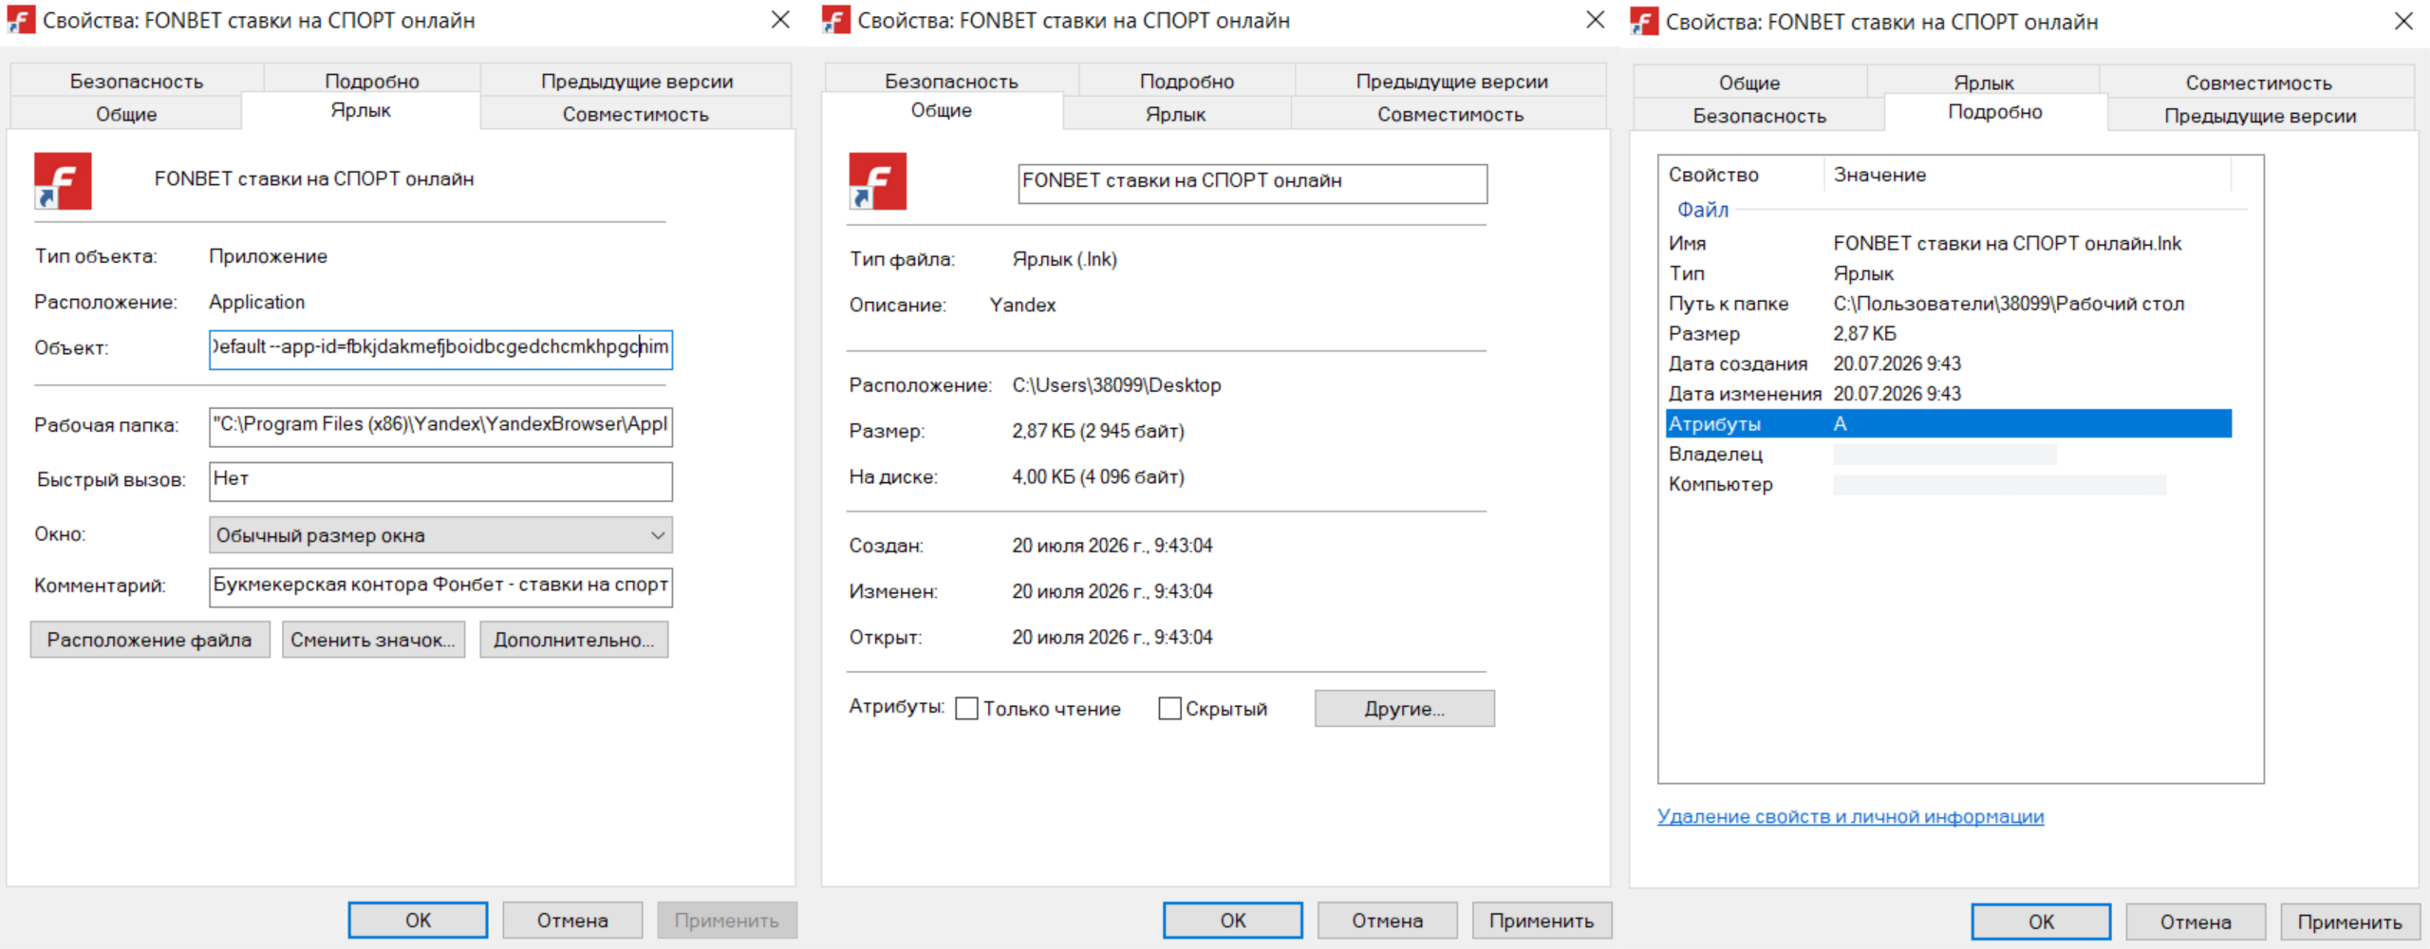Image resolution: width=2430 pixels, height=949 pixels.
Task: Close the middle properties window
Action: [x=1596, y=20]
